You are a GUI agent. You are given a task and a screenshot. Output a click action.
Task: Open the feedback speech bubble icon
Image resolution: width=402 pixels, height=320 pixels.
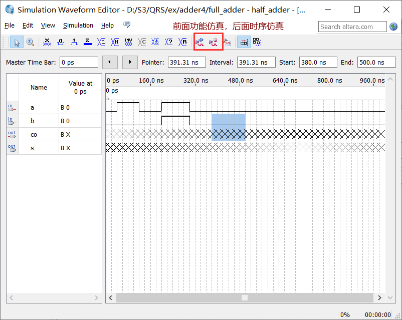[127, 25]
